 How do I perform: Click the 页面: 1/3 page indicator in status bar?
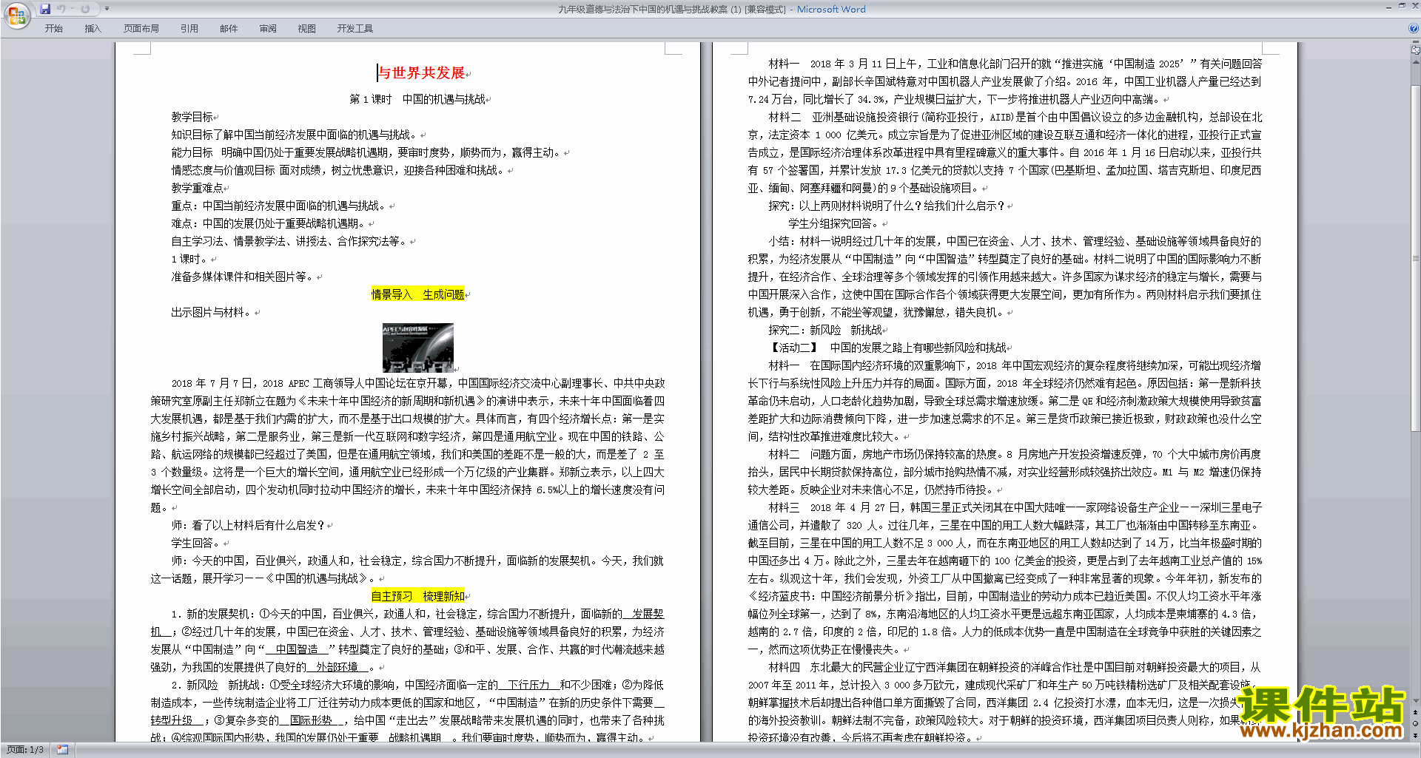click(x=25, y=750)
